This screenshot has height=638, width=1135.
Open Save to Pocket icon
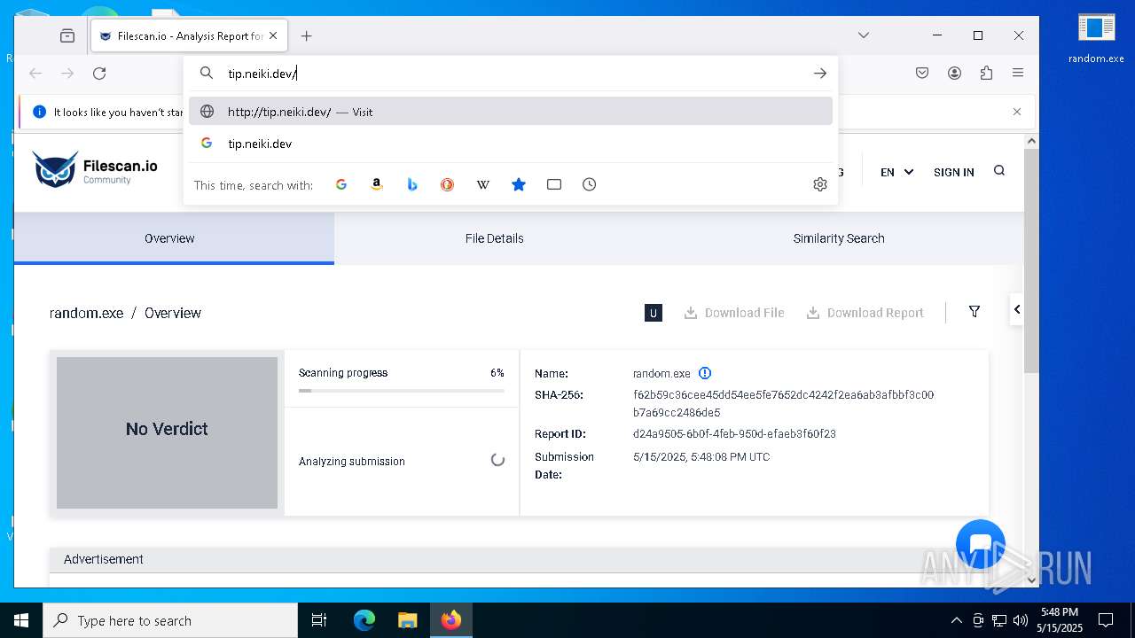coord(922,74)
